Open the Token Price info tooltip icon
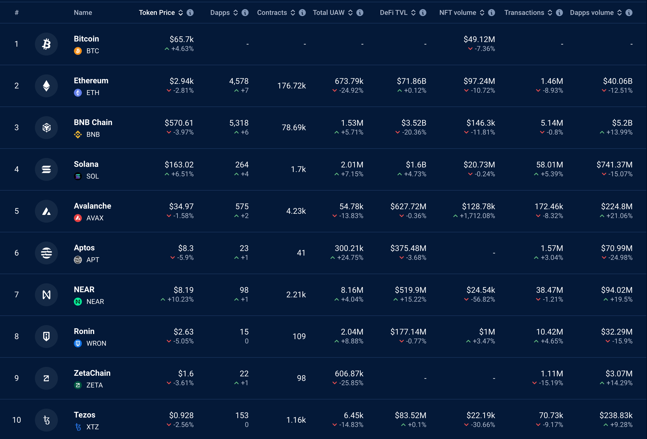The image size is (647, 439). [x=190, y=13]
